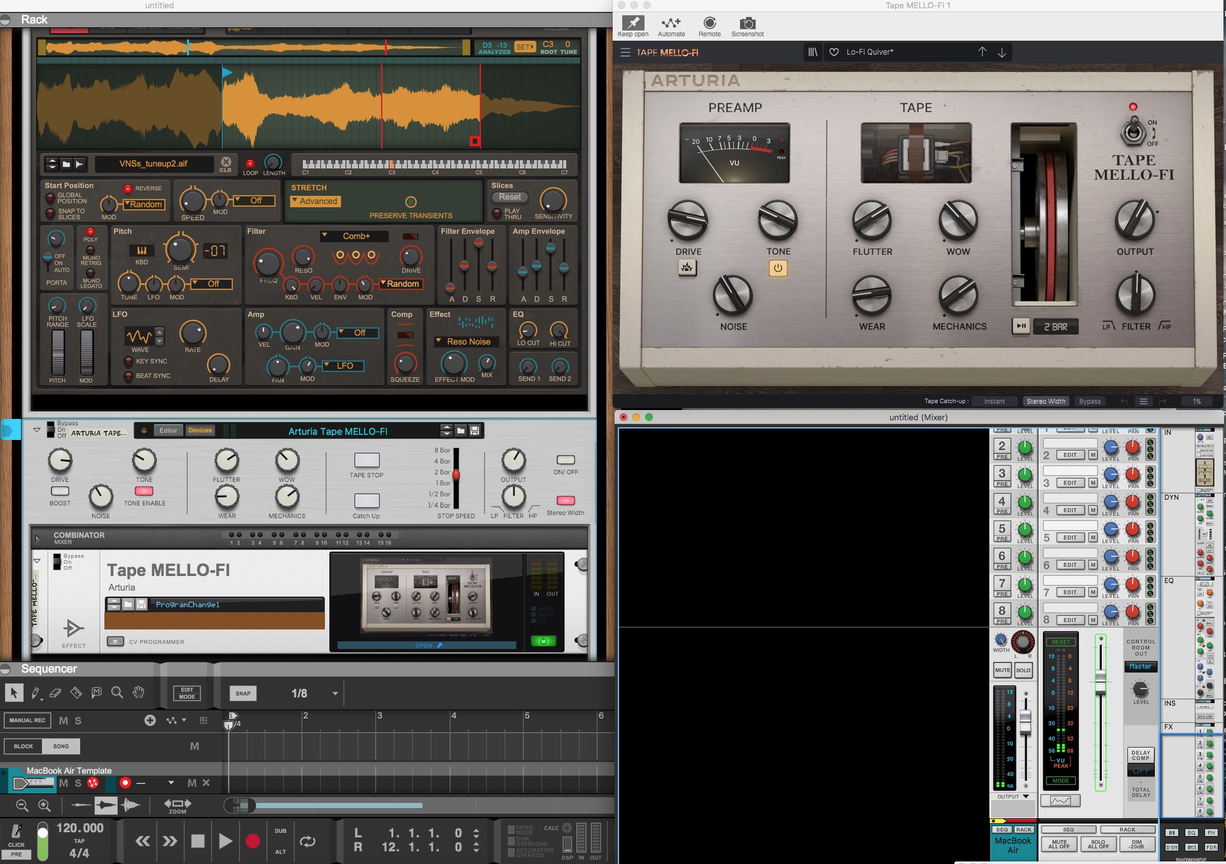
Task: Start playback with the Play button
Action: pyautogui.click(x=225, y=841)
